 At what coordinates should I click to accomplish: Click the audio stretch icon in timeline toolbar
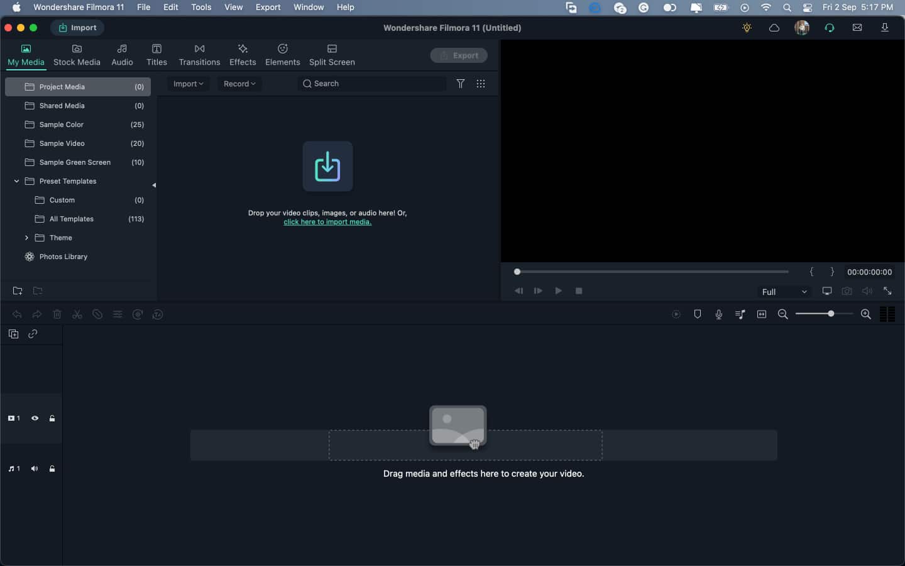[138, 314]
